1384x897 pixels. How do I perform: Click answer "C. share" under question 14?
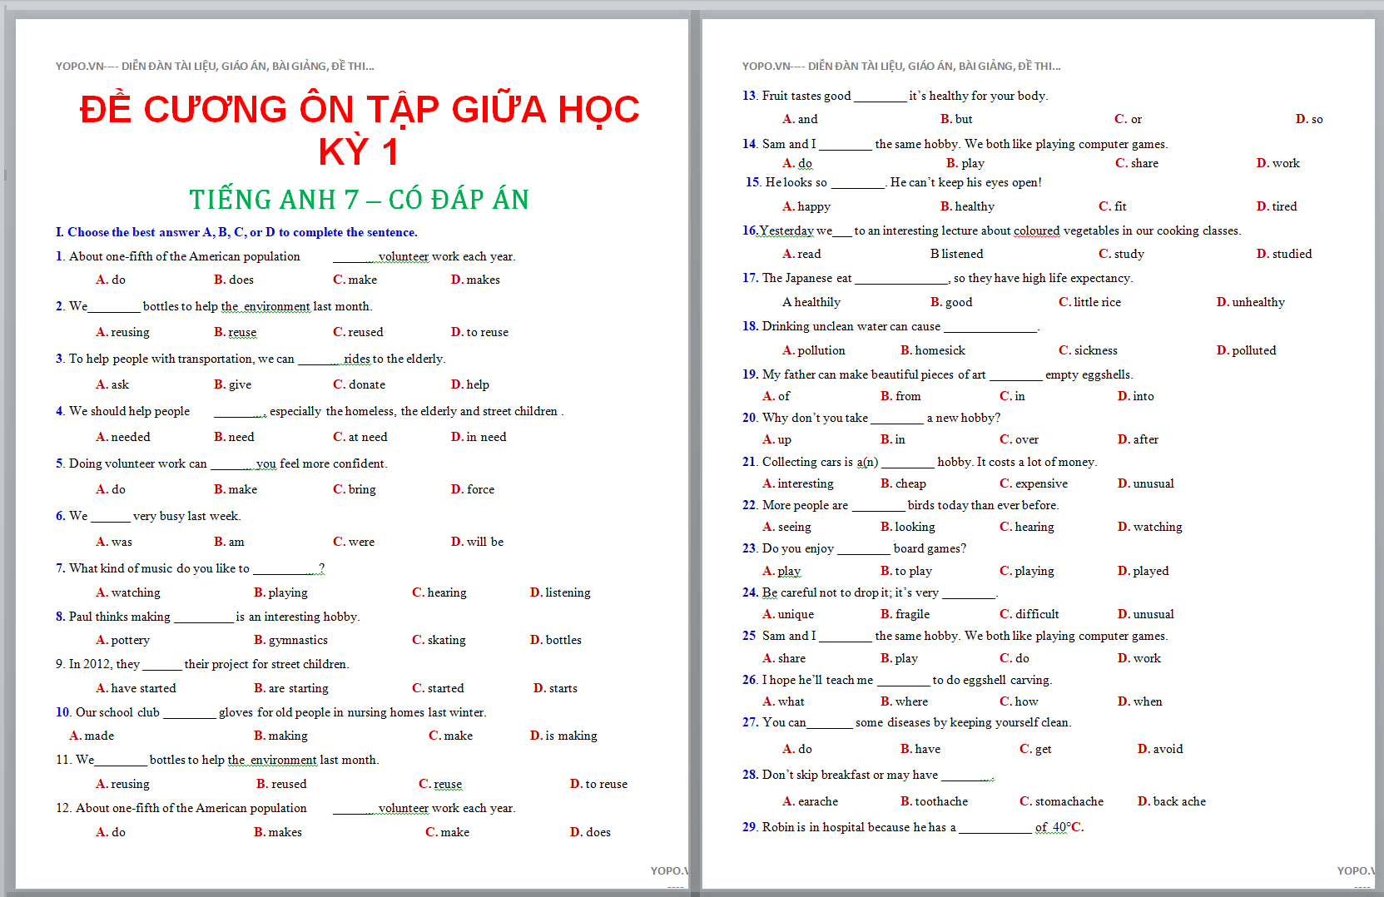click(x=1137, y=163)
